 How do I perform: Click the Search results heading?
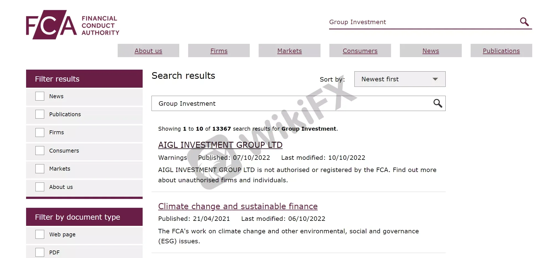[x=183, y=76]
